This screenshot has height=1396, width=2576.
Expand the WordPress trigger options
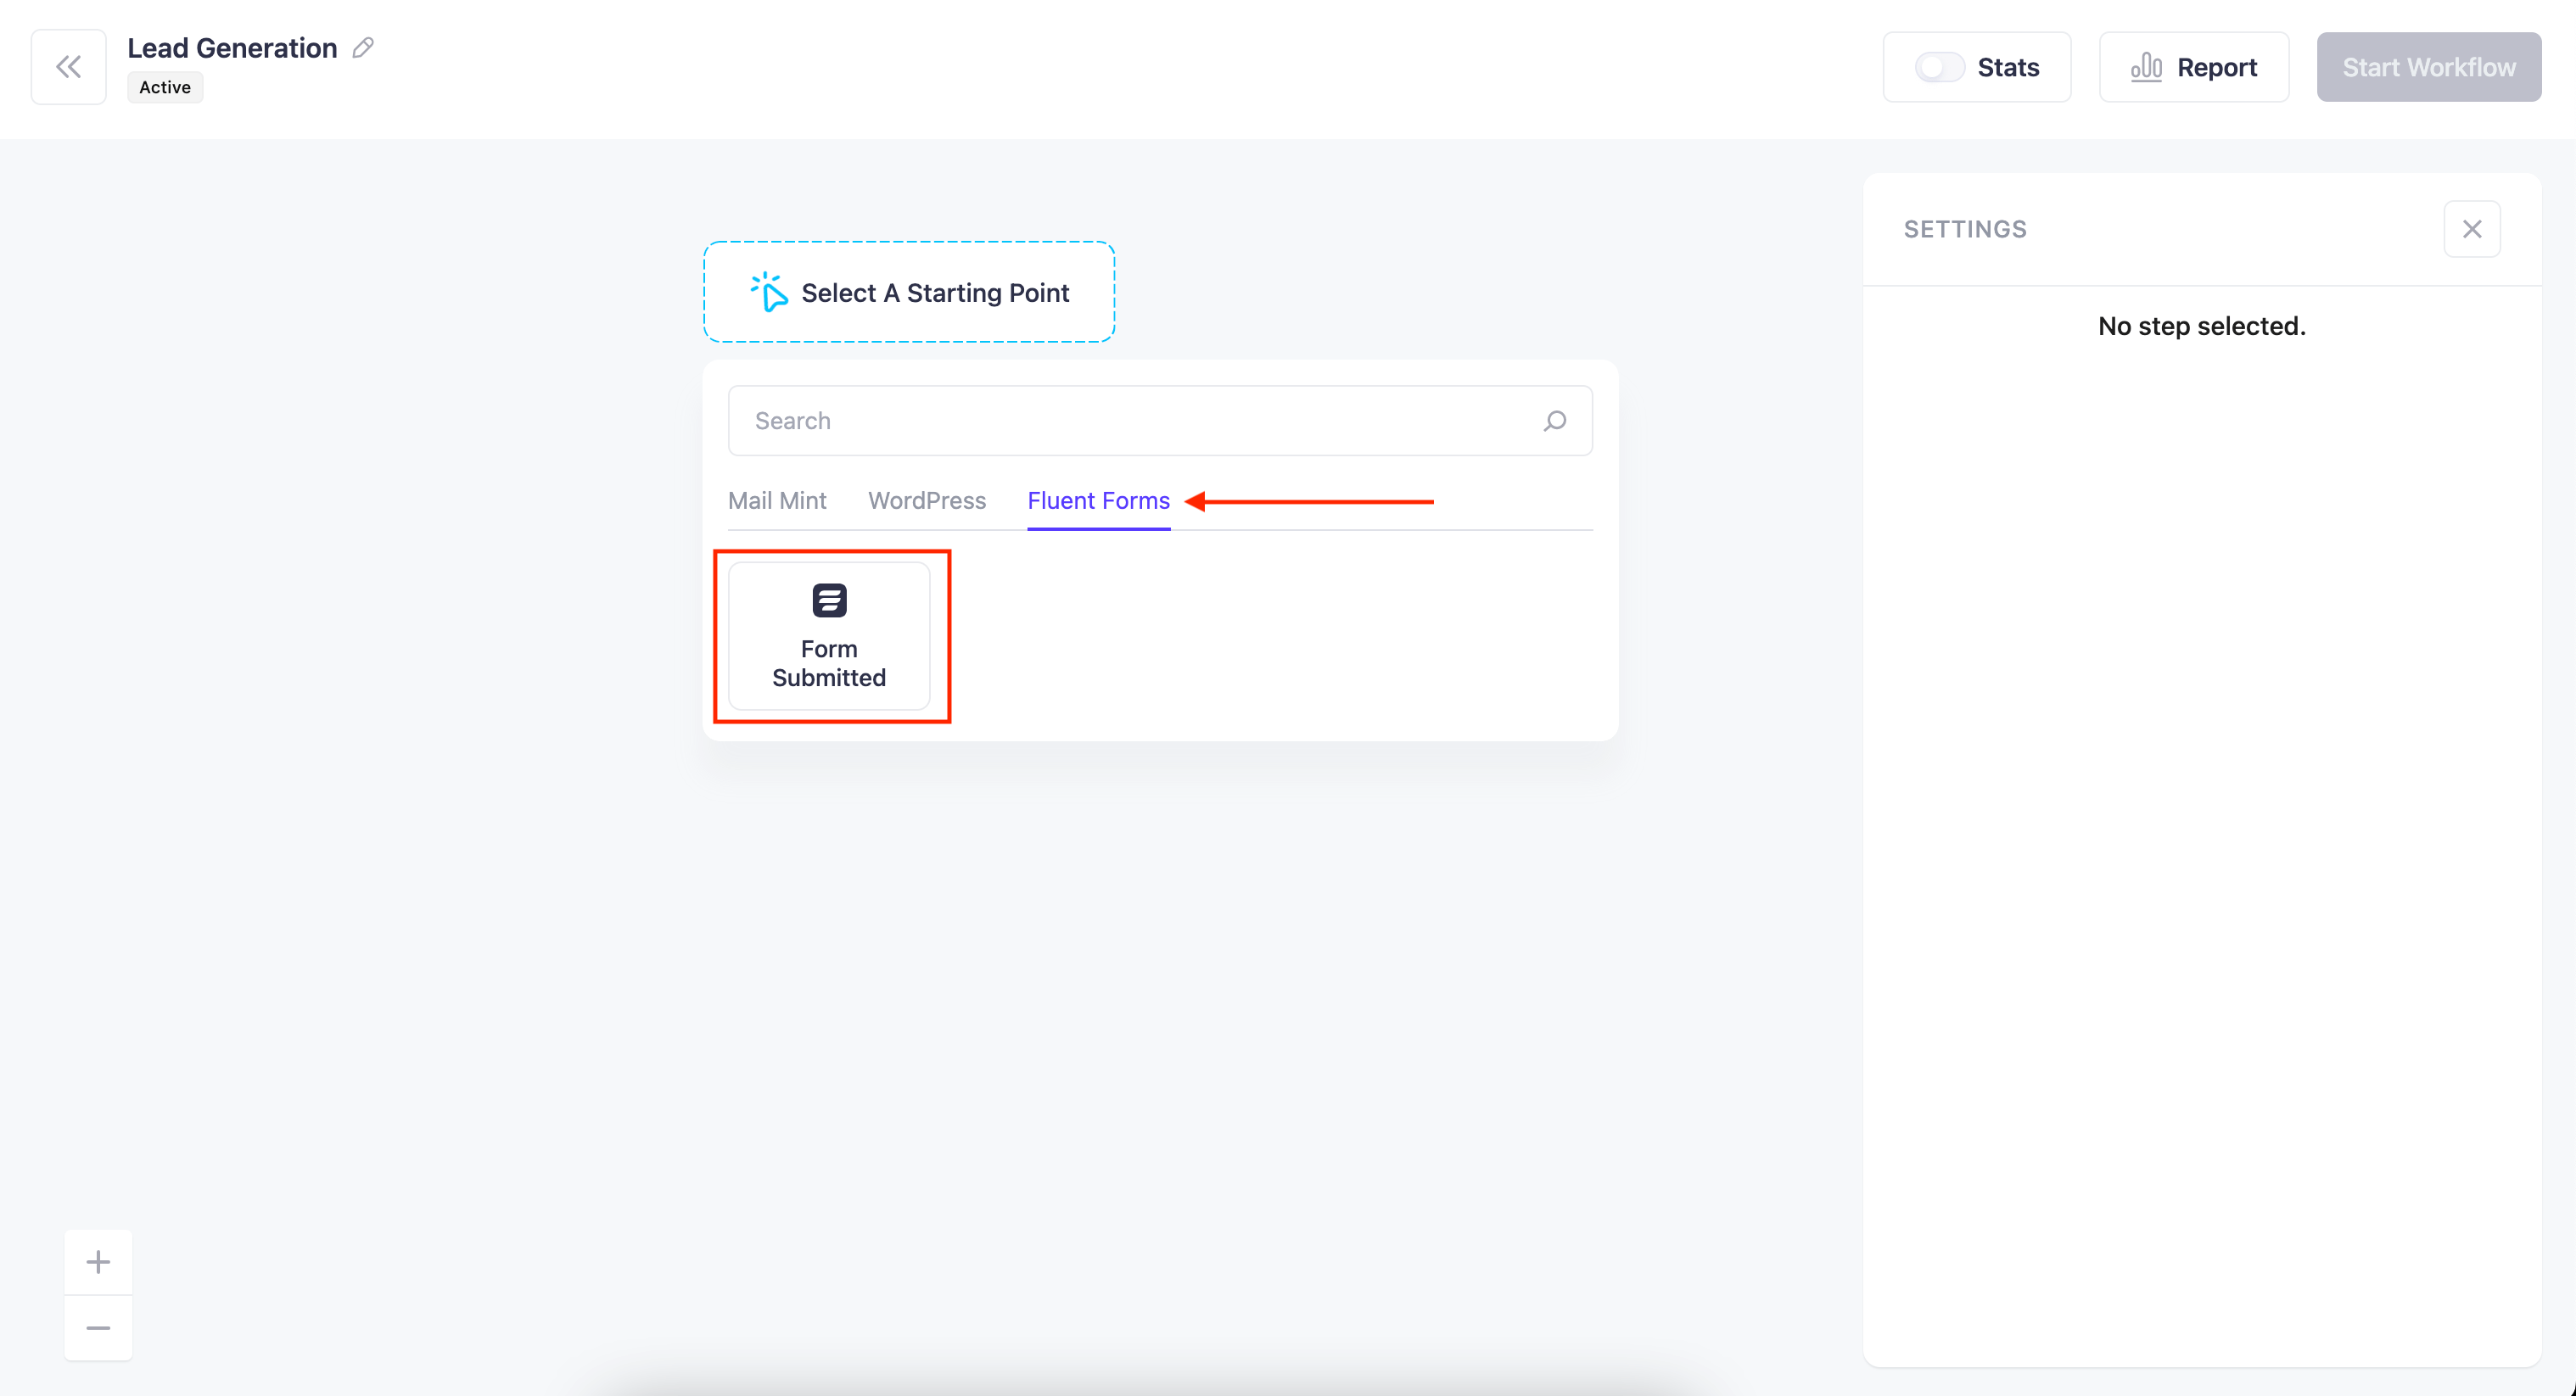pyautogui.click(x=927, y=502)
